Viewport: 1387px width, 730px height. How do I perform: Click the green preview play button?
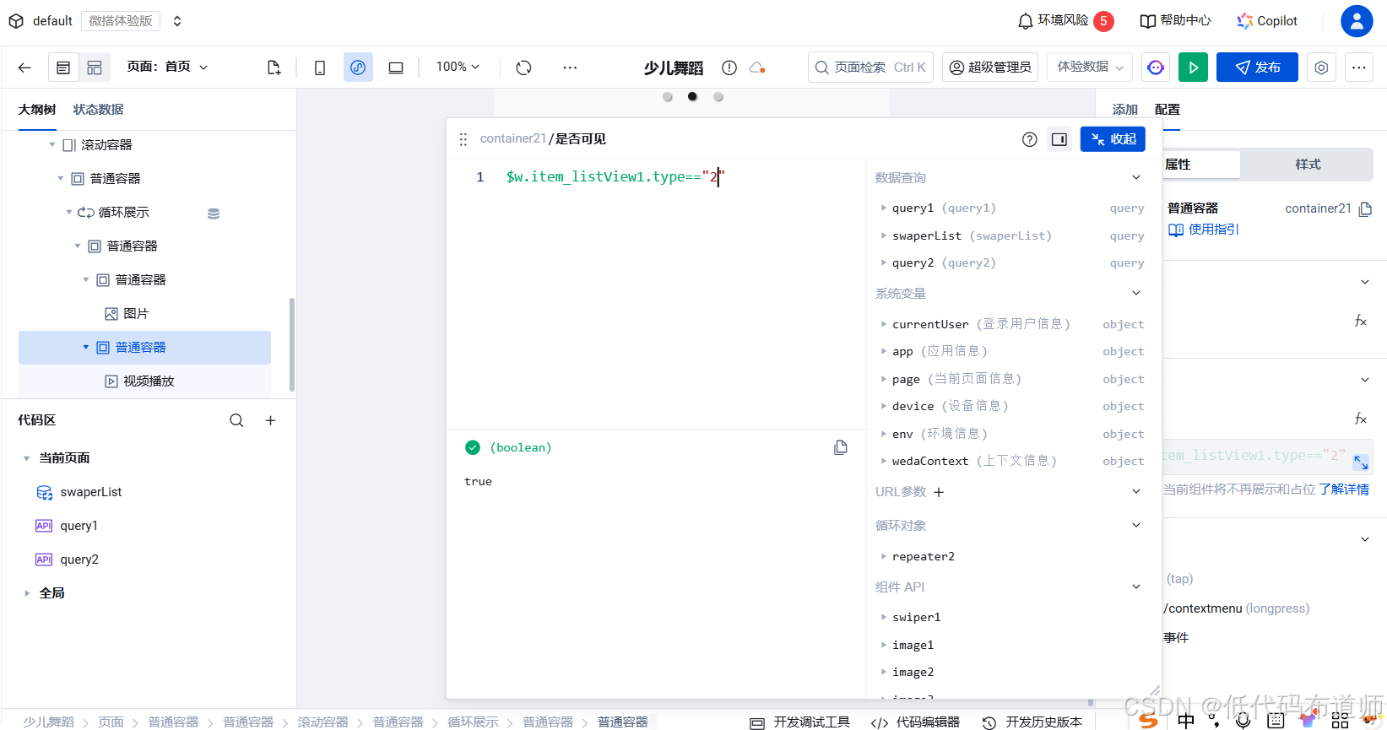pos(1193,68)
